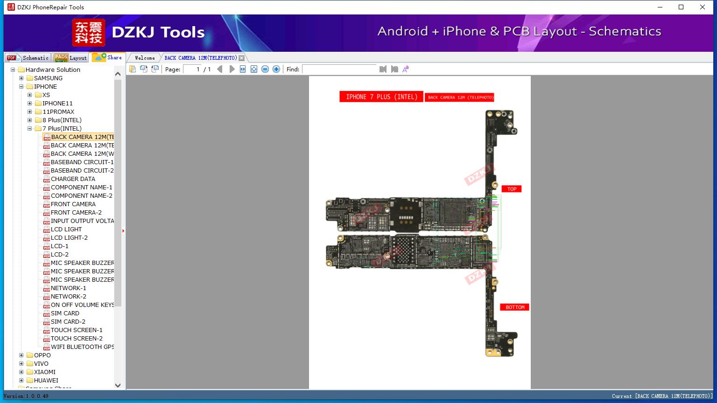Image resolution: width=717 pixels, height=403 pixels.
Task: Select TOUCH SCREEN-2 in the tree
Action: [77, 338]
